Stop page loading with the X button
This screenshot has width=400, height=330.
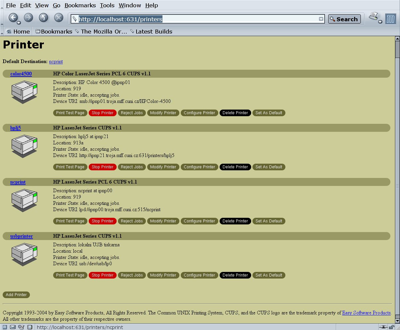tap(59, 18)
